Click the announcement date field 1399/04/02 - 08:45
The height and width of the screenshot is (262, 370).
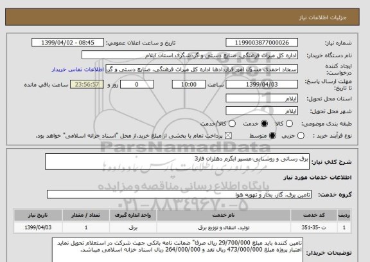(67, 42)
